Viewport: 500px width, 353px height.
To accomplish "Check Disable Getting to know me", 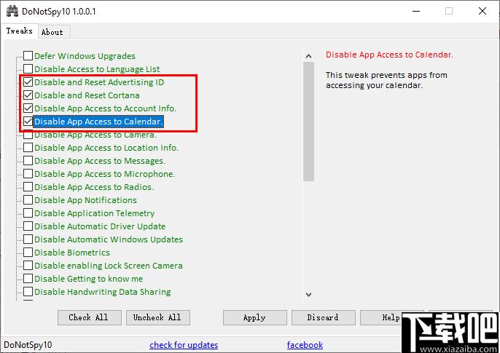I will (x=28, y=278).
